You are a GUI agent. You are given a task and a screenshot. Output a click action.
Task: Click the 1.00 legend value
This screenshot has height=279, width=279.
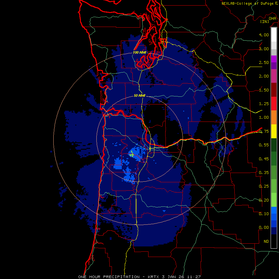click(264, 117)
